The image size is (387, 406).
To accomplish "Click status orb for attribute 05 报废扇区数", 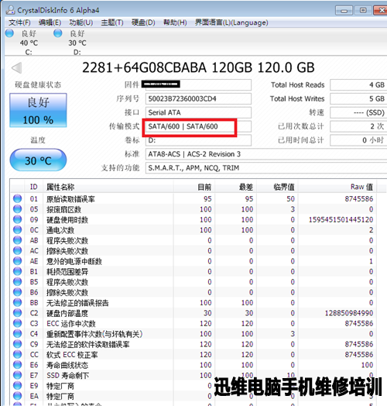I will tap(18, 209).
